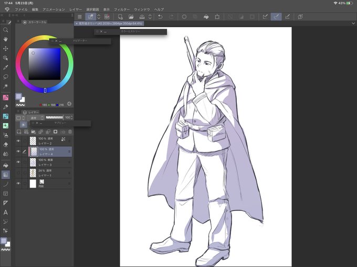Open the フィルター menu
Image resolution: width=357 pixels, height=267 pixels.
(x=122, y=9)
